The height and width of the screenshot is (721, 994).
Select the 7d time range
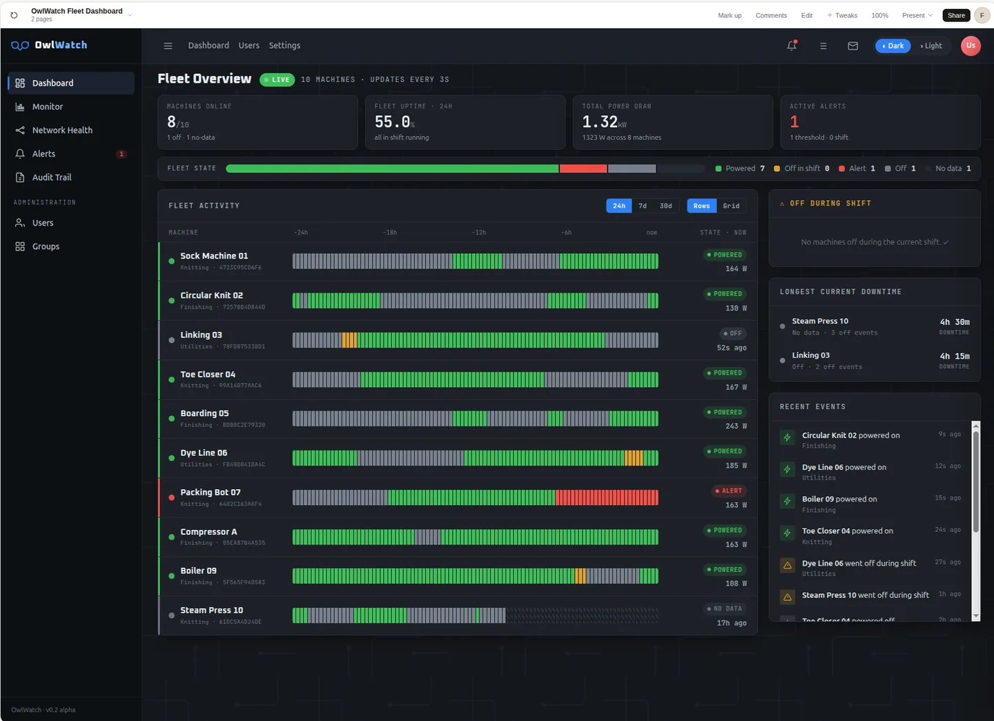click(x=643, y=206)
